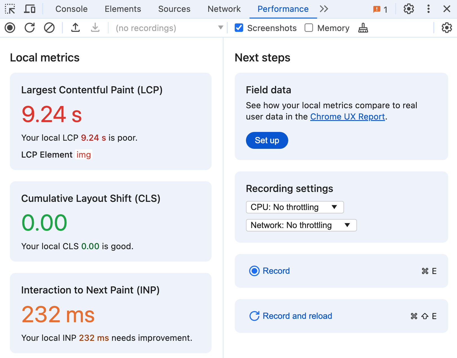Viewport: 457px width, 358px height.
Task: Save profile via the download icon
Action: (95, 28)
